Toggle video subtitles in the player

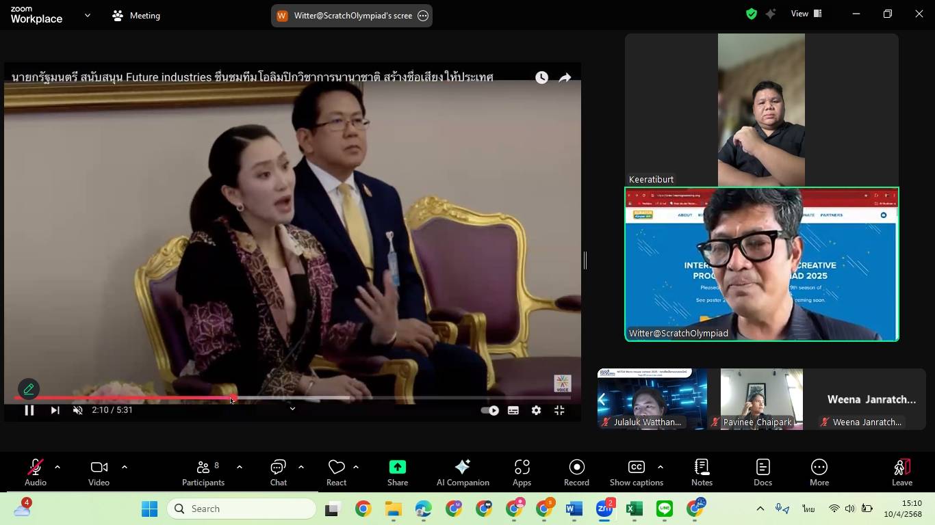pos(513,410)
